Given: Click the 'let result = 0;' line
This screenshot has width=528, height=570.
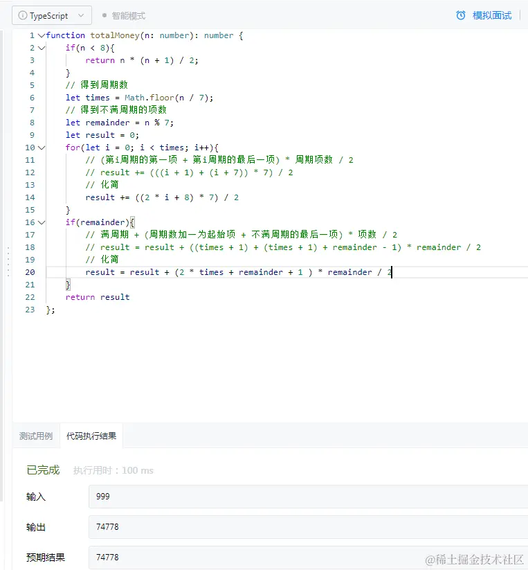Looking at the screenshot, I should (102, 135).
